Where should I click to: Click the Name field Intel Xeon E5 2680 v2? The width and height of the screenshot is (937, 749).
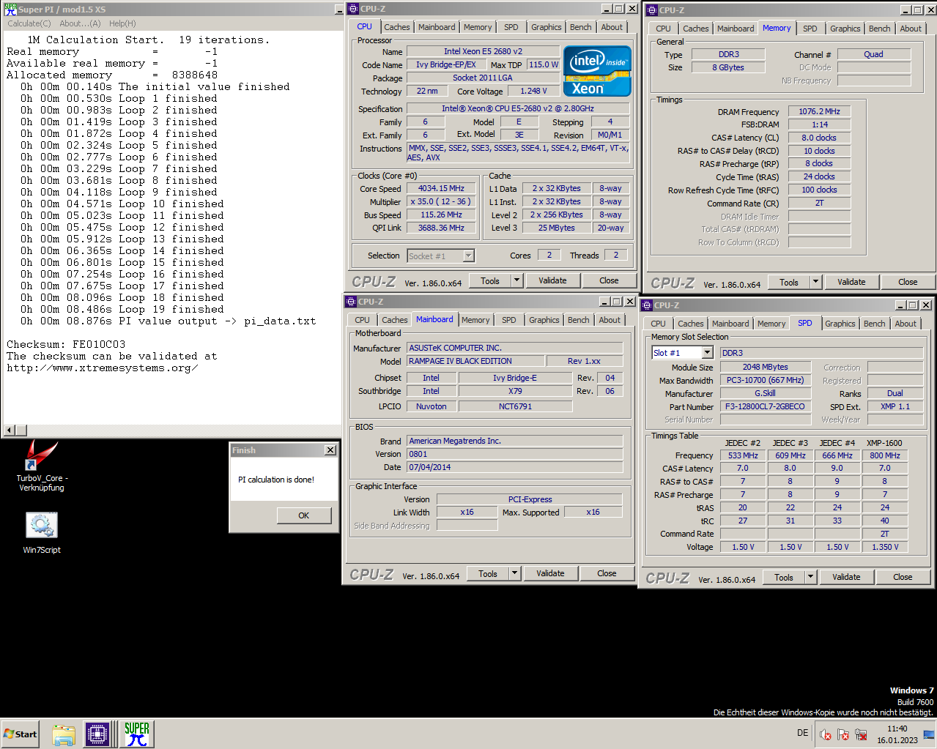click(483, 51)
